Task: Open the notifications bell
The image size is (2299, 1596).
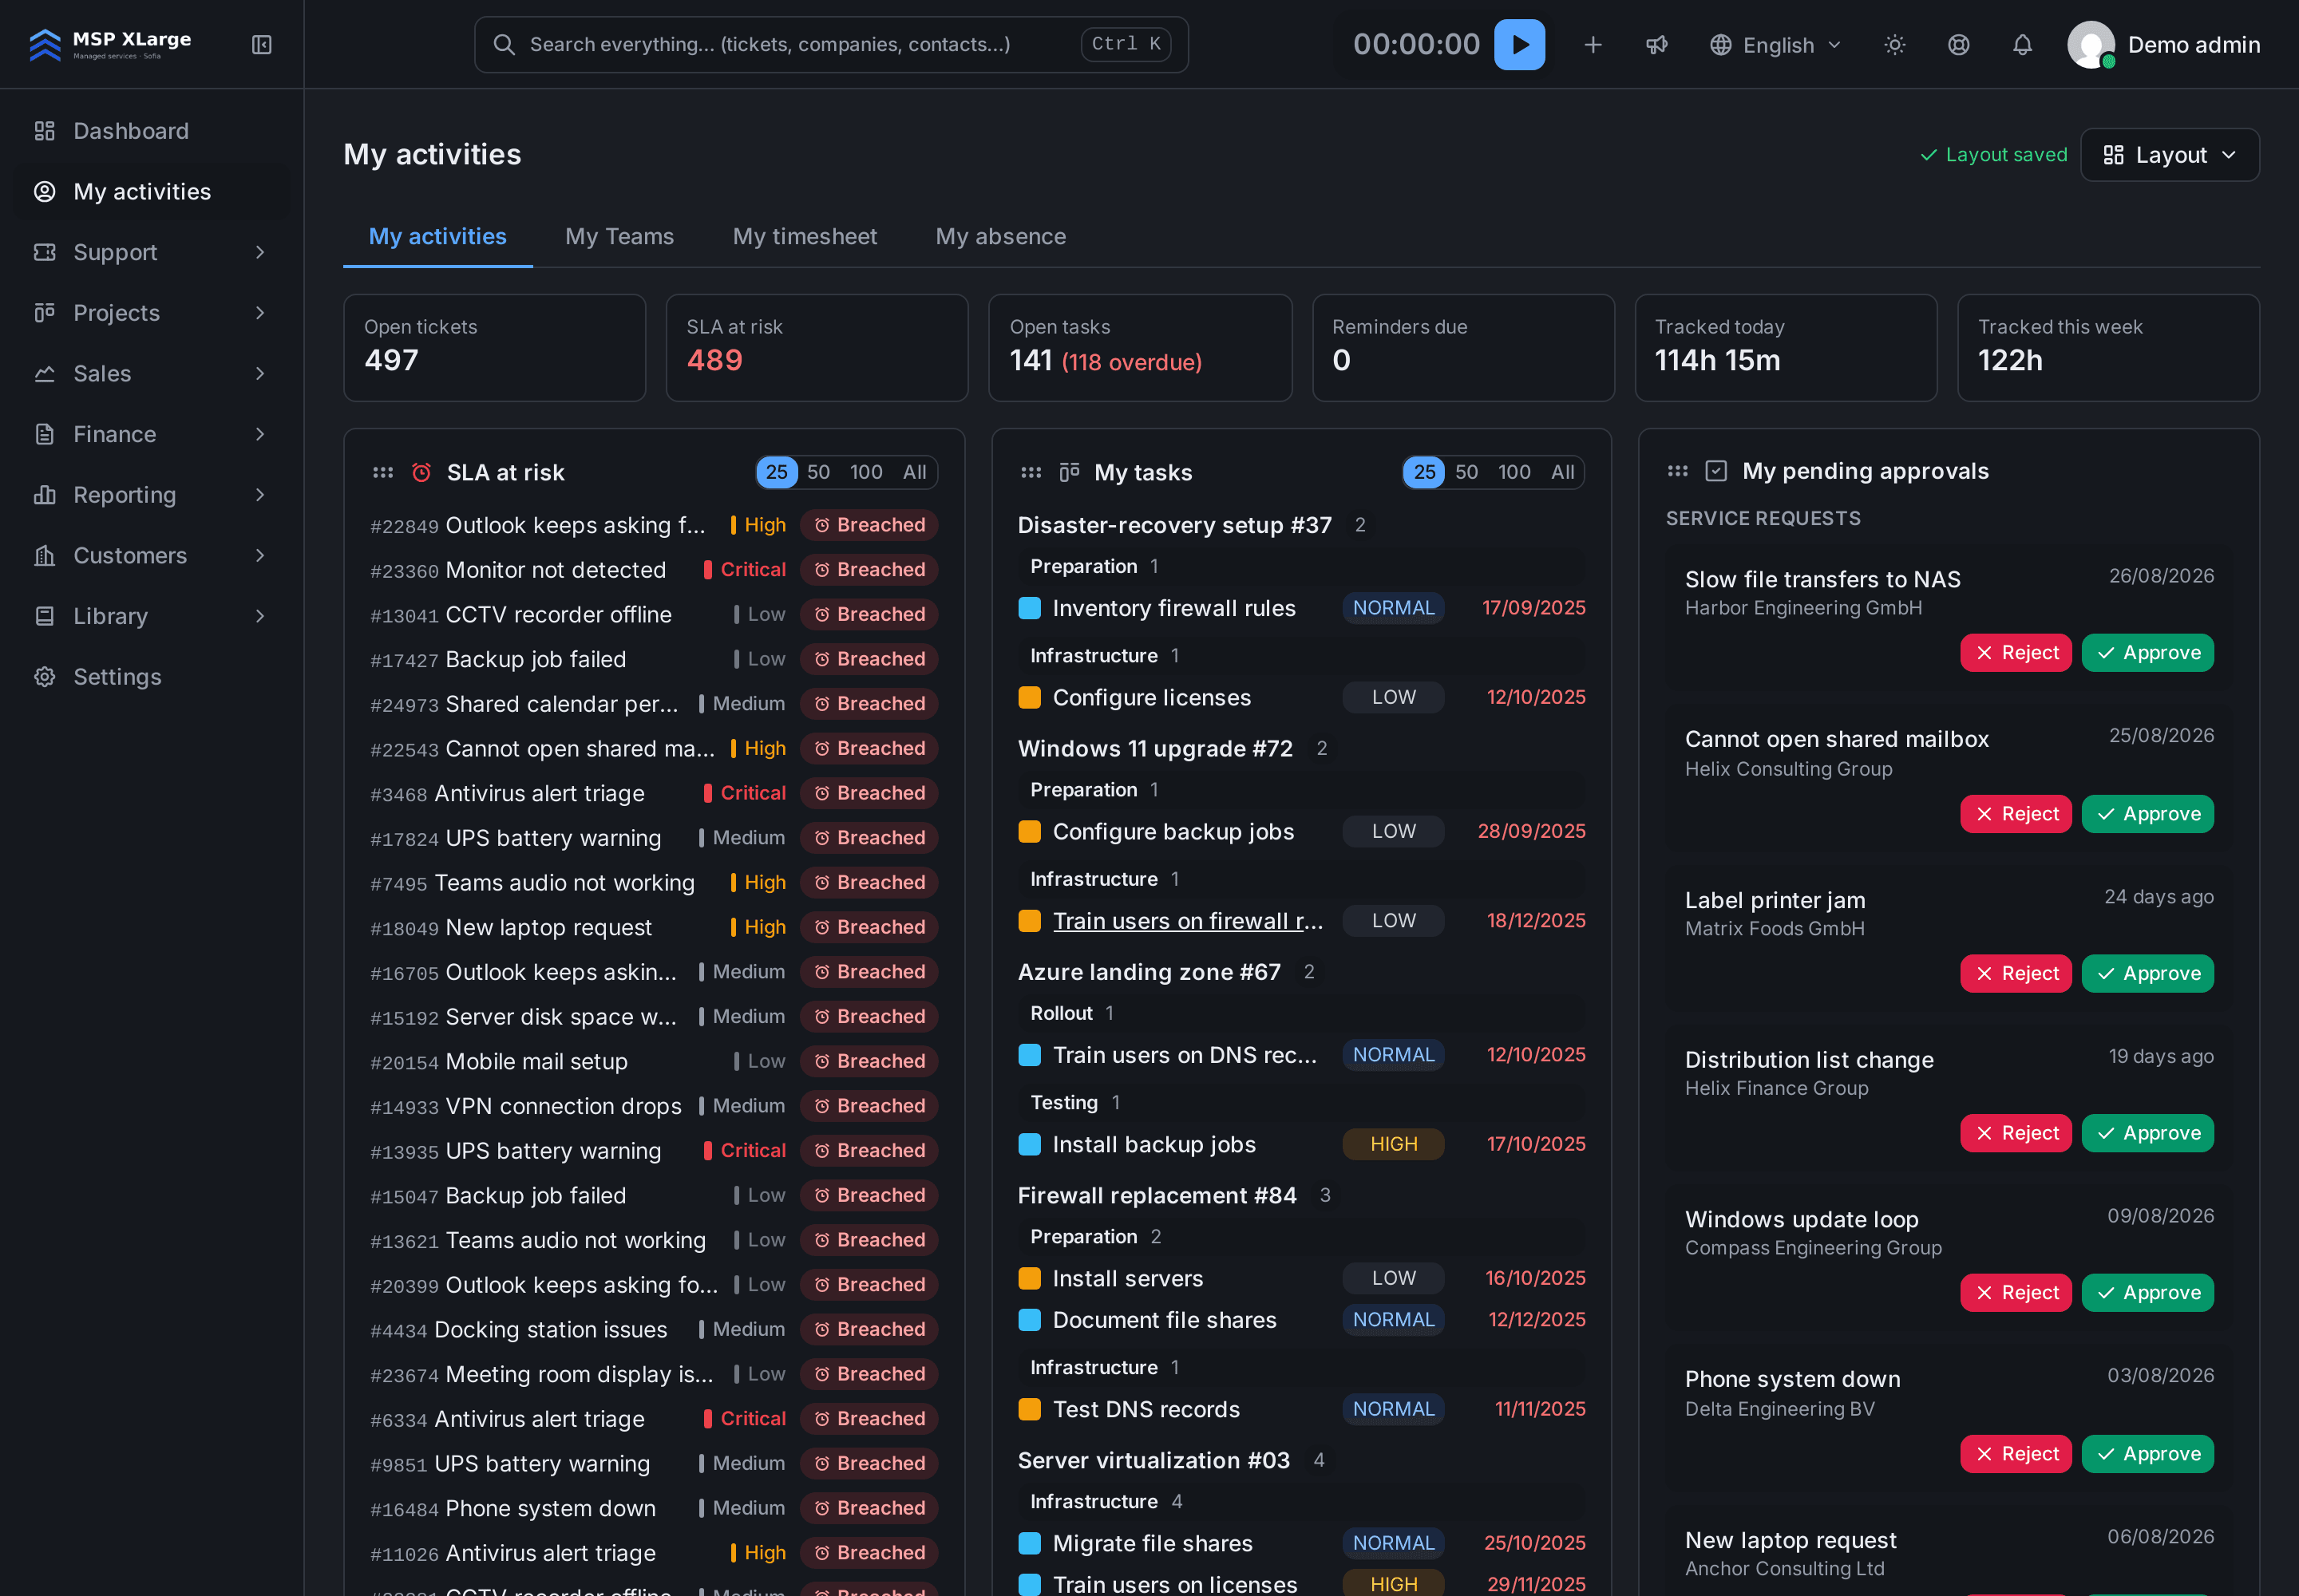Action: [x=2022, y=45]
